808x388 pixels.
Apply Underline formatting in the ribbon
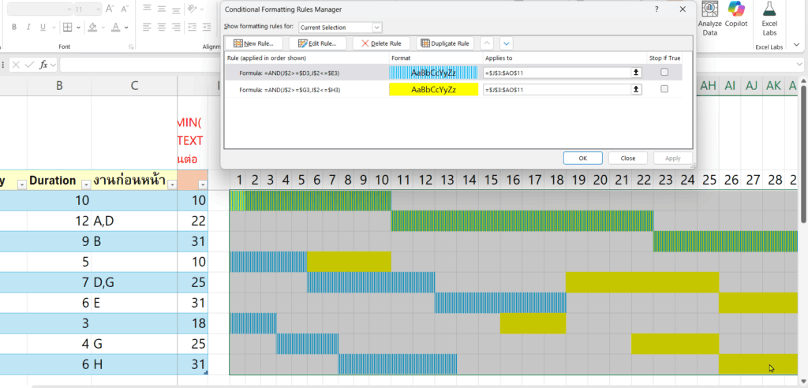pos(43,28)
